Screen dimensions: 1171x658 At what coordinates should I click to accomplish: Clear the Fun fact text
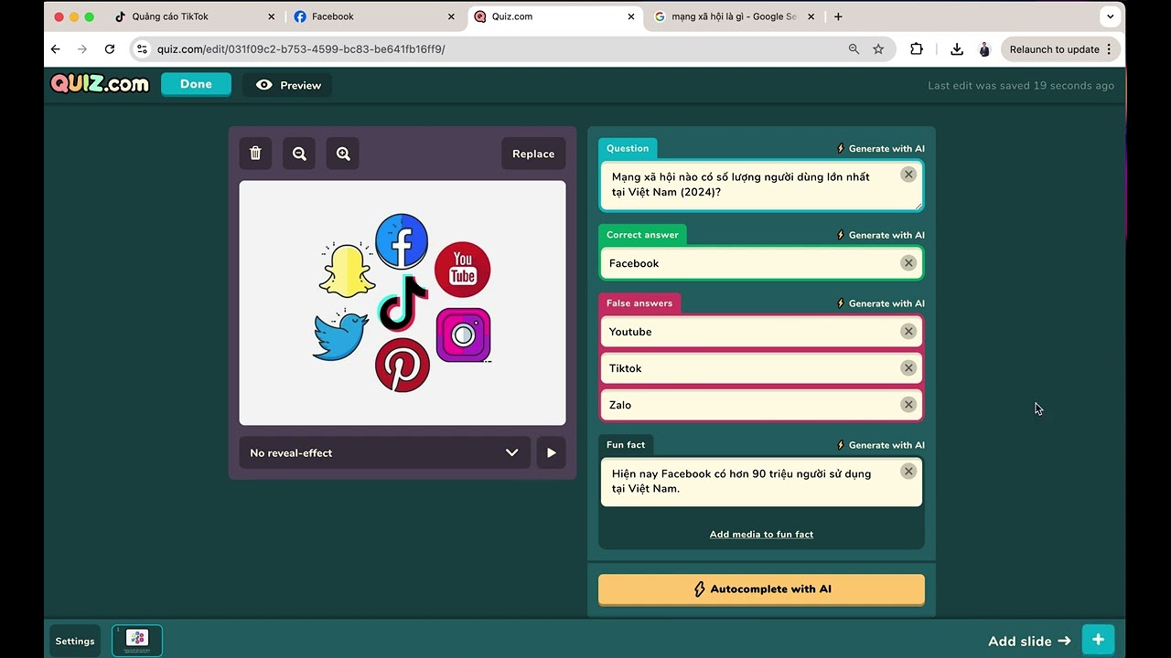click(908, 472)
